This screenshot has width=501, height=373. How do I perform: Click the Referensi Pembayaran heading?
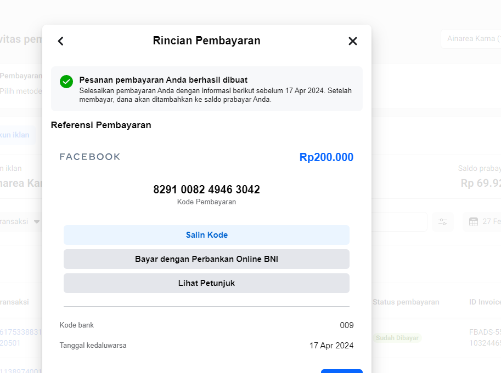coord(101,125)
